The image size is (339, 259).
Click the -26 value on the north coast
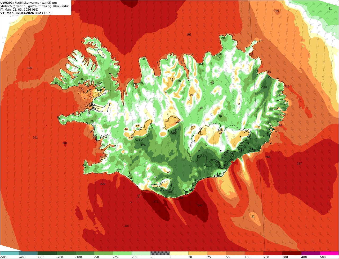point(143,59)
